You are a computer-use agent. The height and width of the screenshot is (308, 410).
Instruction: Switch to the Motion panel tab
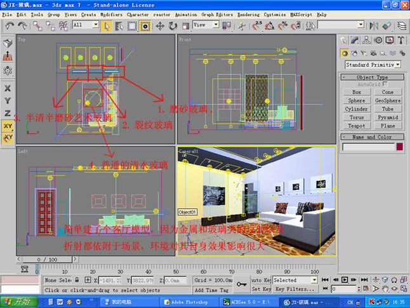click(x=378, y=40)
